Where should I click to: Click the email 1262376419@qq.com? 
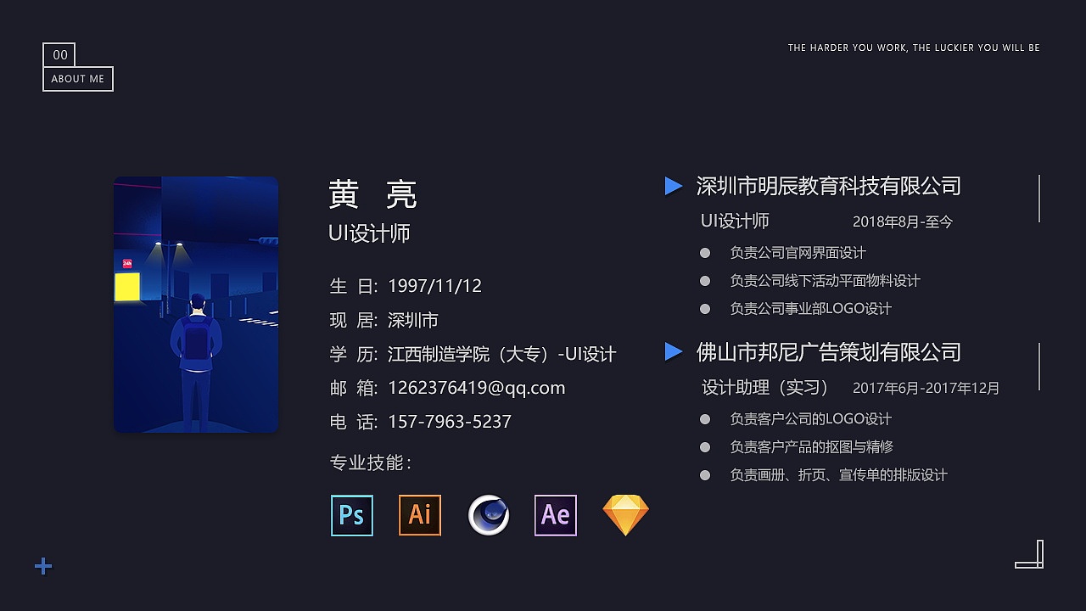(x=476, y=388)
